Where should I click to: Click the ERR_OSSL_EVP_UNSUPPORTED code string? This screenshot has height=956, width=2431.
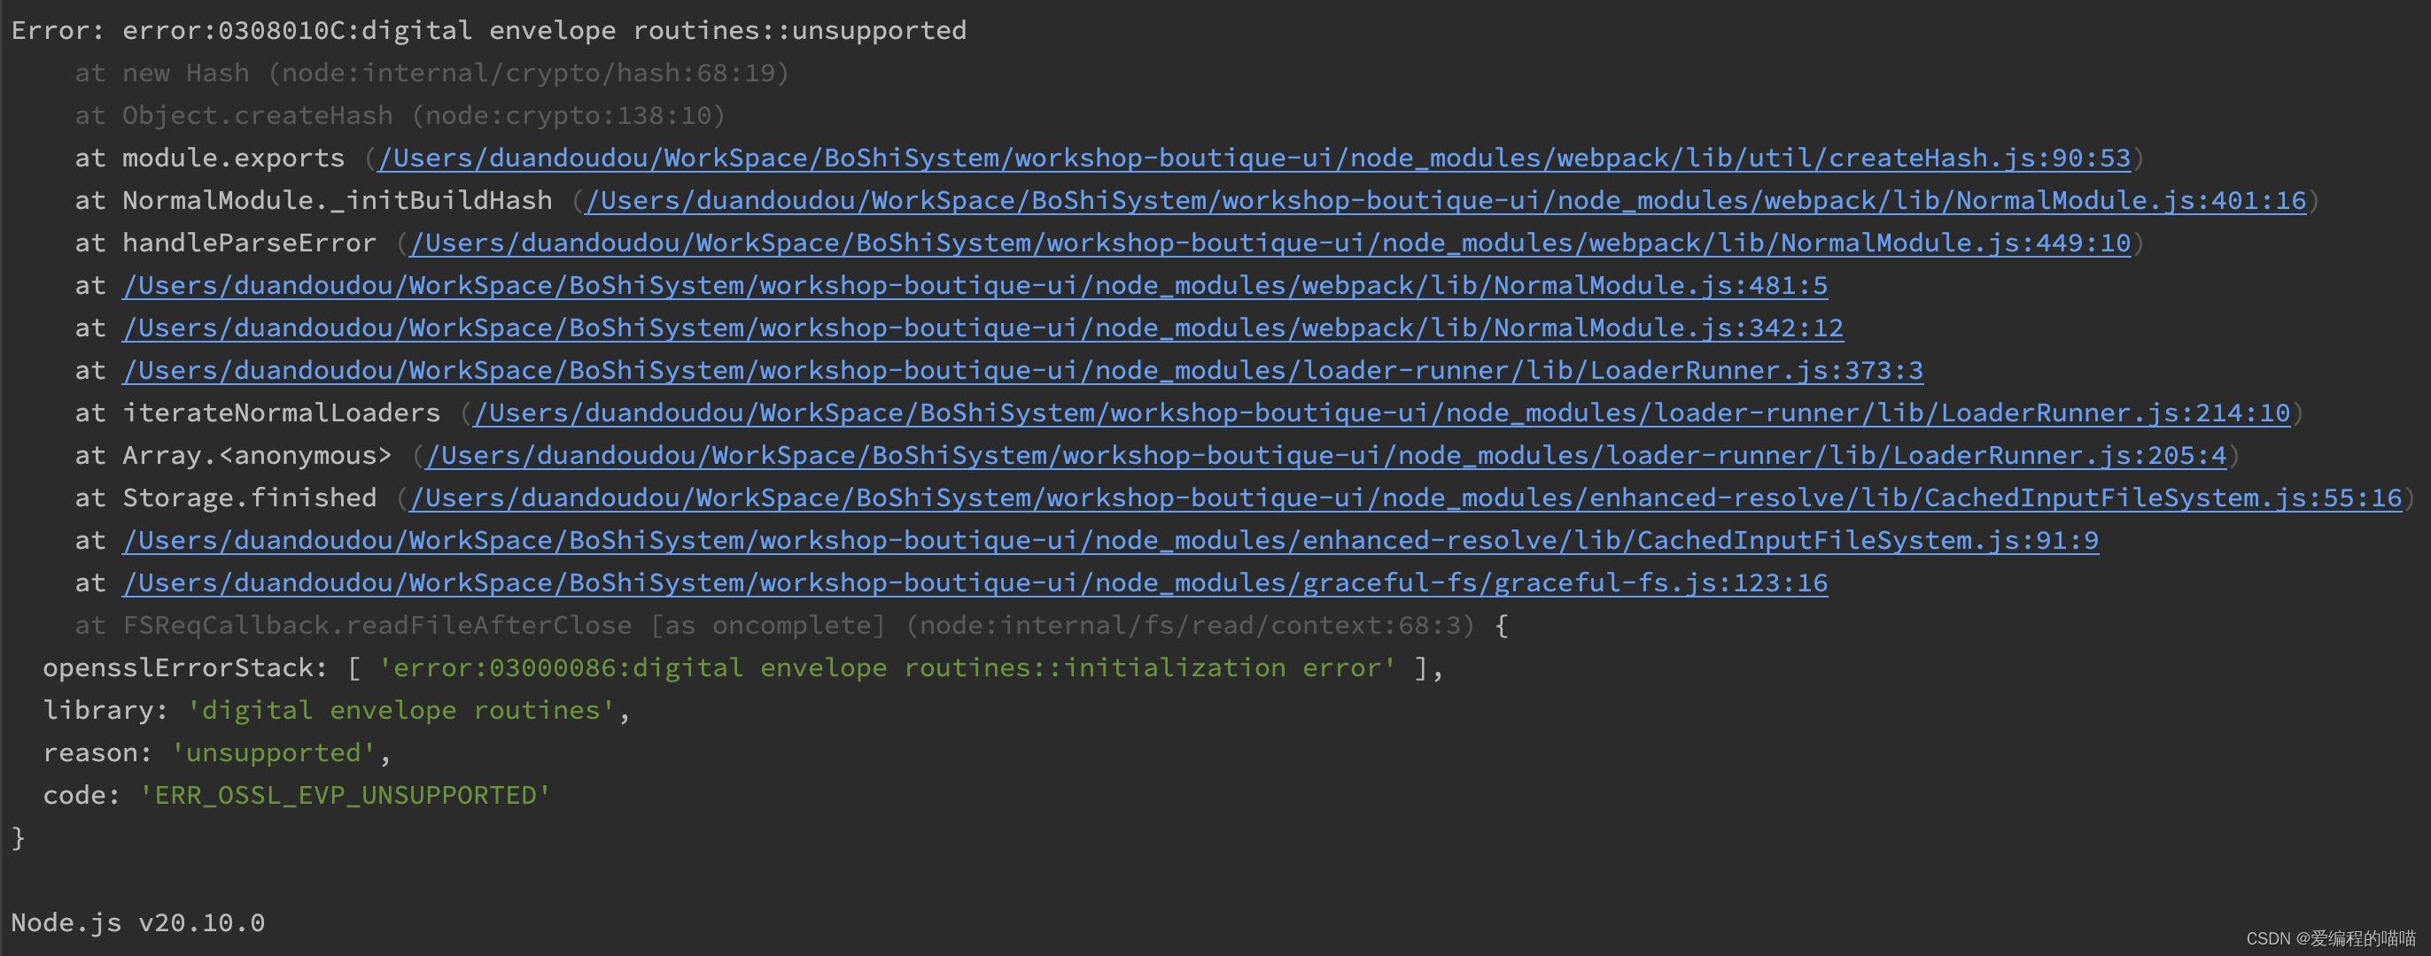tap(345, 796)
